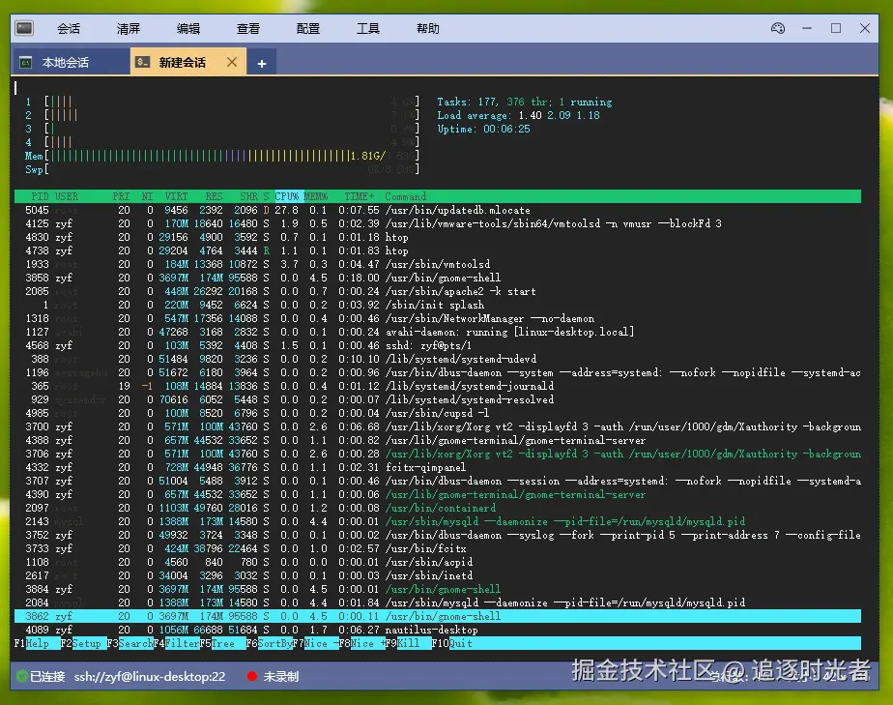Click the terminal app icon in title bar
Viewport: 893px width, 705px height.
pos(25,29)
